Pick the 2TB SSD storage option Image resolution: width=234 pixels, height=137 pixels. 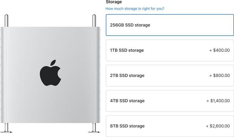click(170, 76)
